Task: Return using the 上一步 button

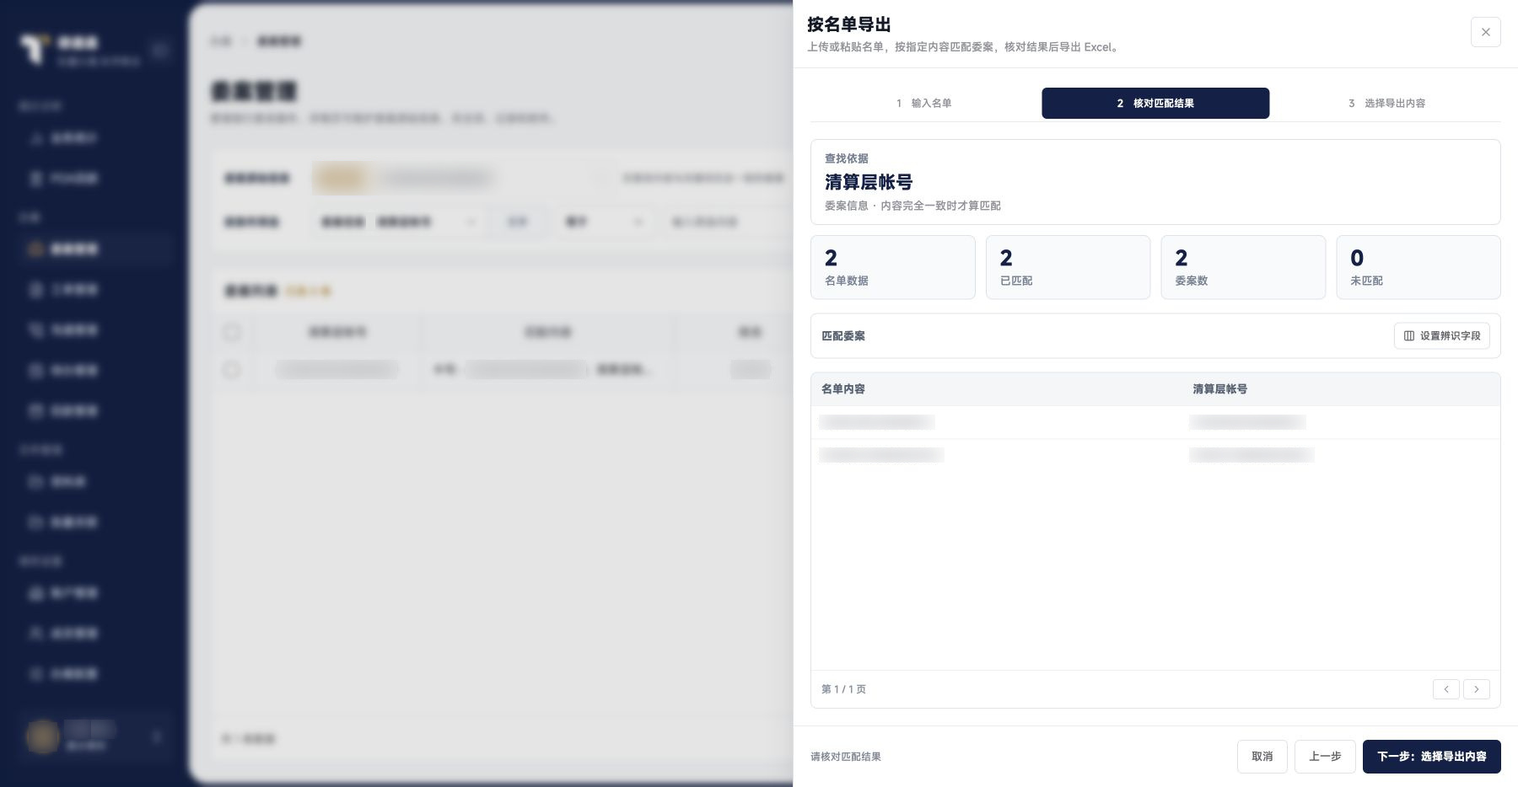Action: click(x=1325, y=757)
